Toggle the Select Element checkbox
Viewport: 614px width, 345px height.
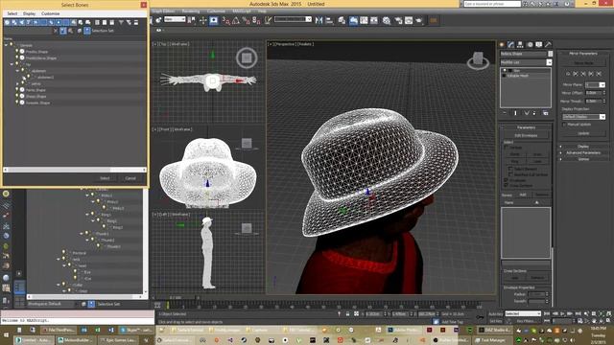tap(510, 169)
